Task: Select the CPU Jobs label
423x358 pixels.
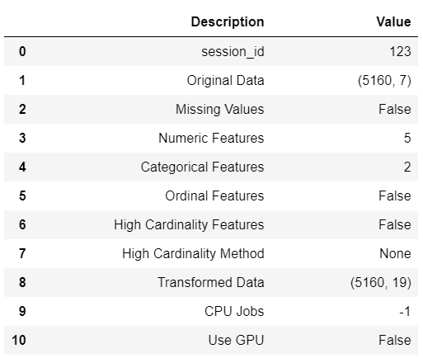Action: [234, 312]
